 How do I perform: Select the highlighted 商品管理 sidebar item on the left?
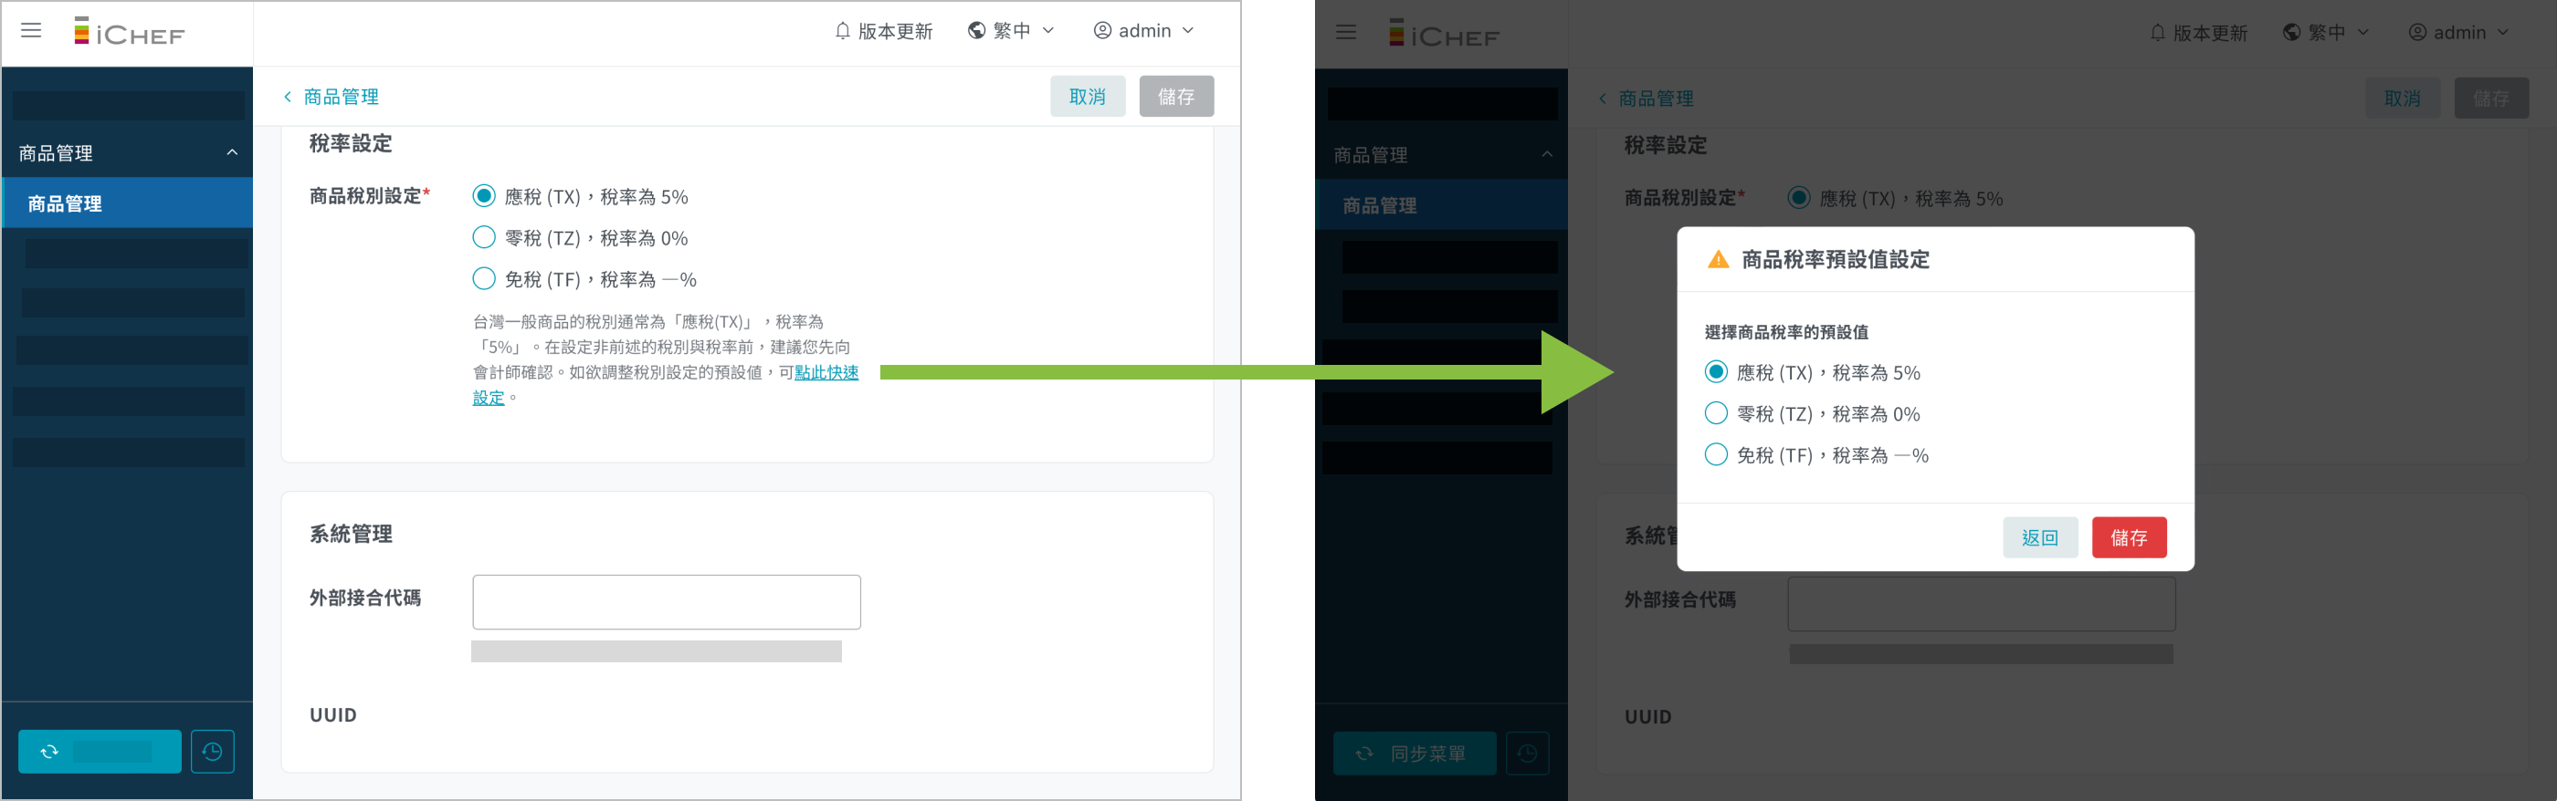coord(127,203)
